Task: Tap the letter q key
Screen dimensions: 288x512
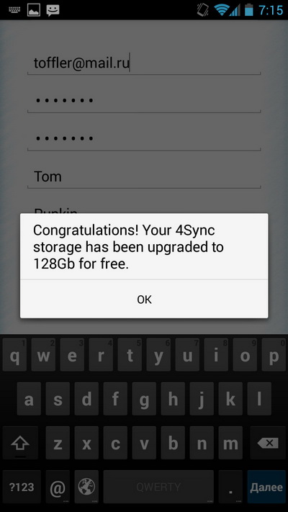Action: [14, 355]
